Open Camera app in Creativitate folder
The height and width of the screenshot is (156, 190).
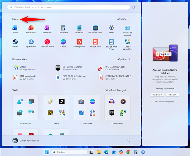(81, 102)
